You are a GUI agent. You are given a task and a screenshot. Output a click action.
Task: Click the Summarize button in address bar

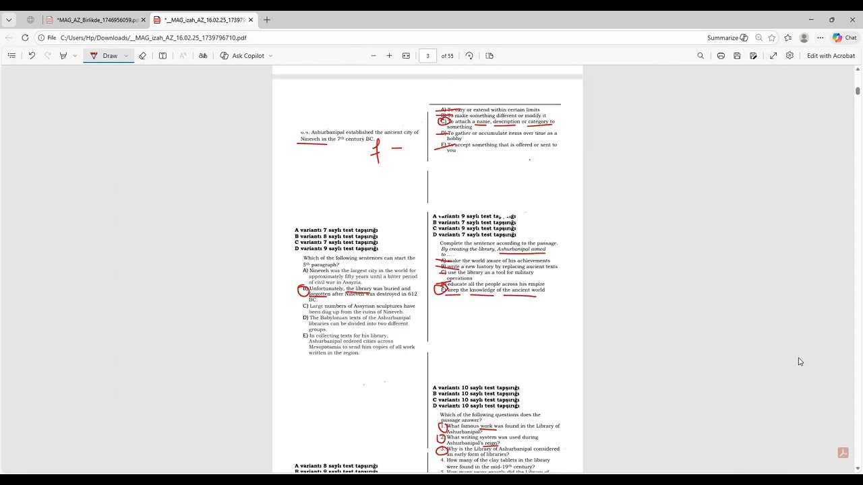click(727, 38)
